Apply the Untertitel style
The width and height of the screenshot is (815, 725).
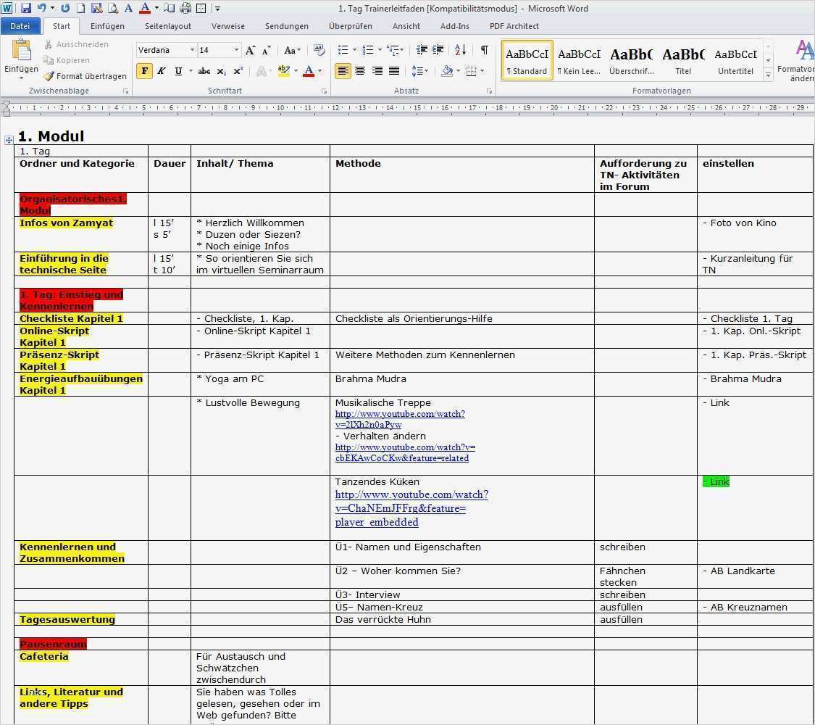click(735, 60)
